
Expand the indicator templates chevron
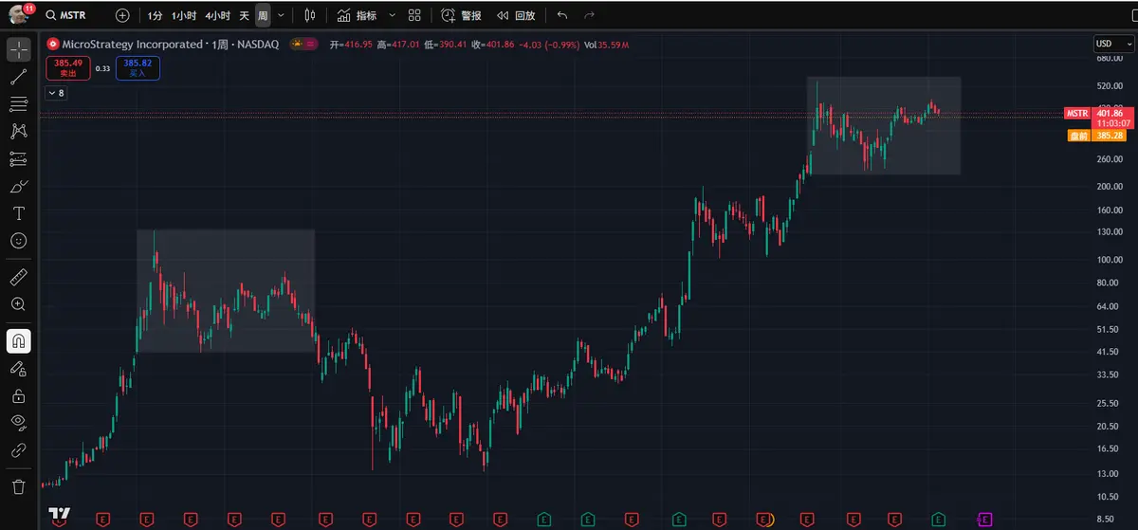tap(392, 15)
